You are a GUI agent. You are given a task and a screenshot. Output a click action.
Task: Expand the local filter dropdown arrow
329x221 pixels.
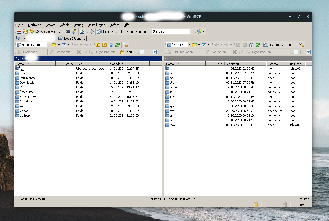click(x=69, y=45)
